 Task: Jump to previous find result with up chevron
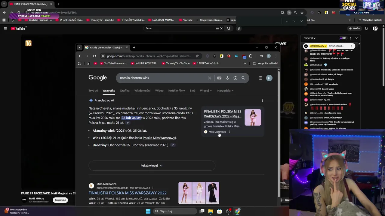click(287, 21)
